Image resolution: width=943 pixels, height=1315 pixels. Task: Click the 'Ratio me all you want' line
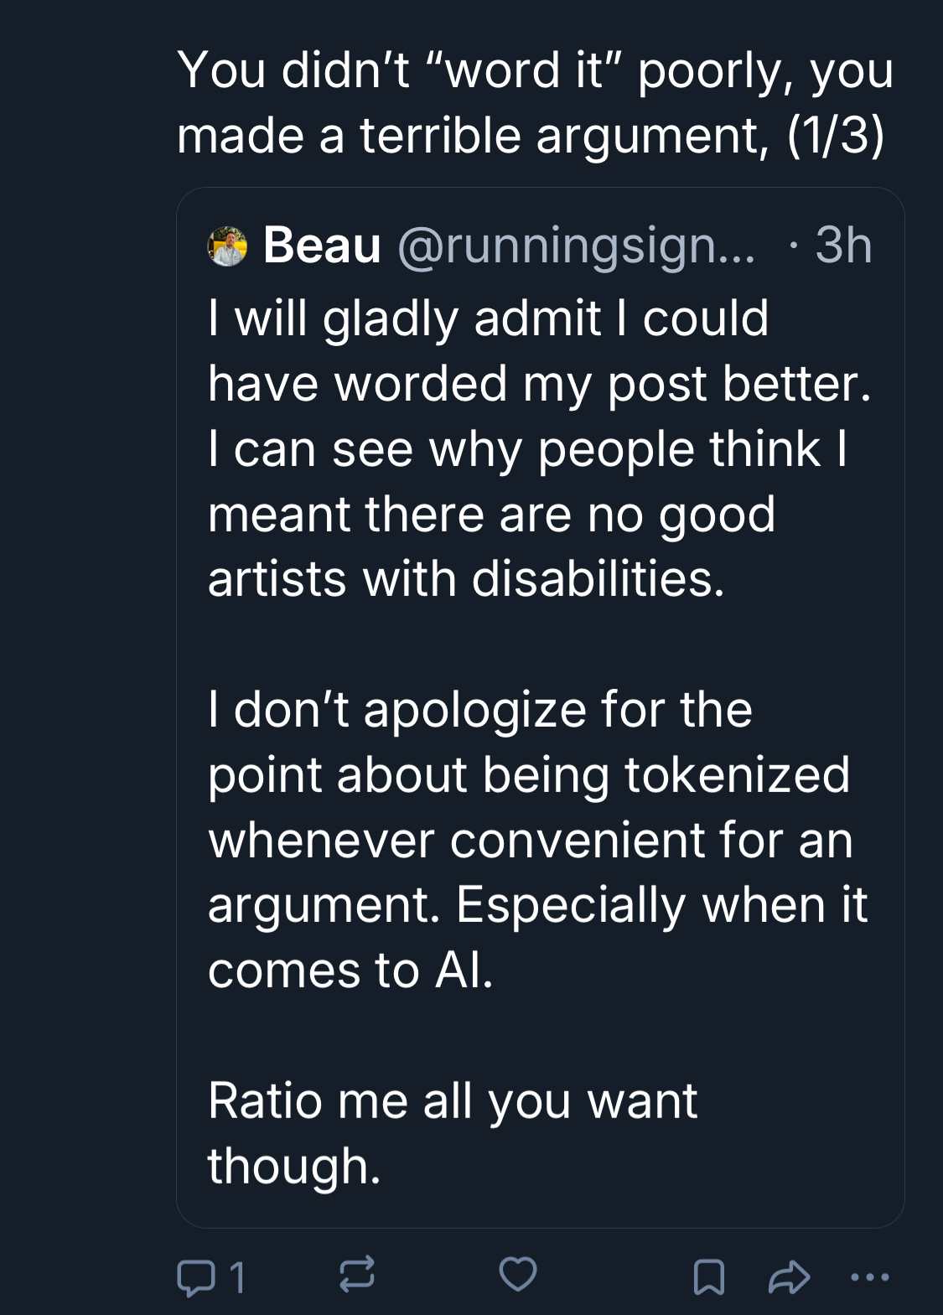(x=453, y=1100)
